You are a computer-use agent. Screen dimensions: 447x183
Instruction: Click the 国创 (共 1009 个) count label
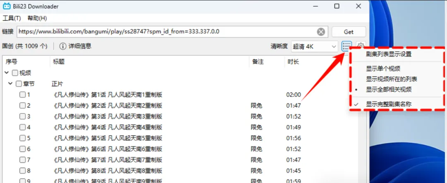click(x=25, y=46)
